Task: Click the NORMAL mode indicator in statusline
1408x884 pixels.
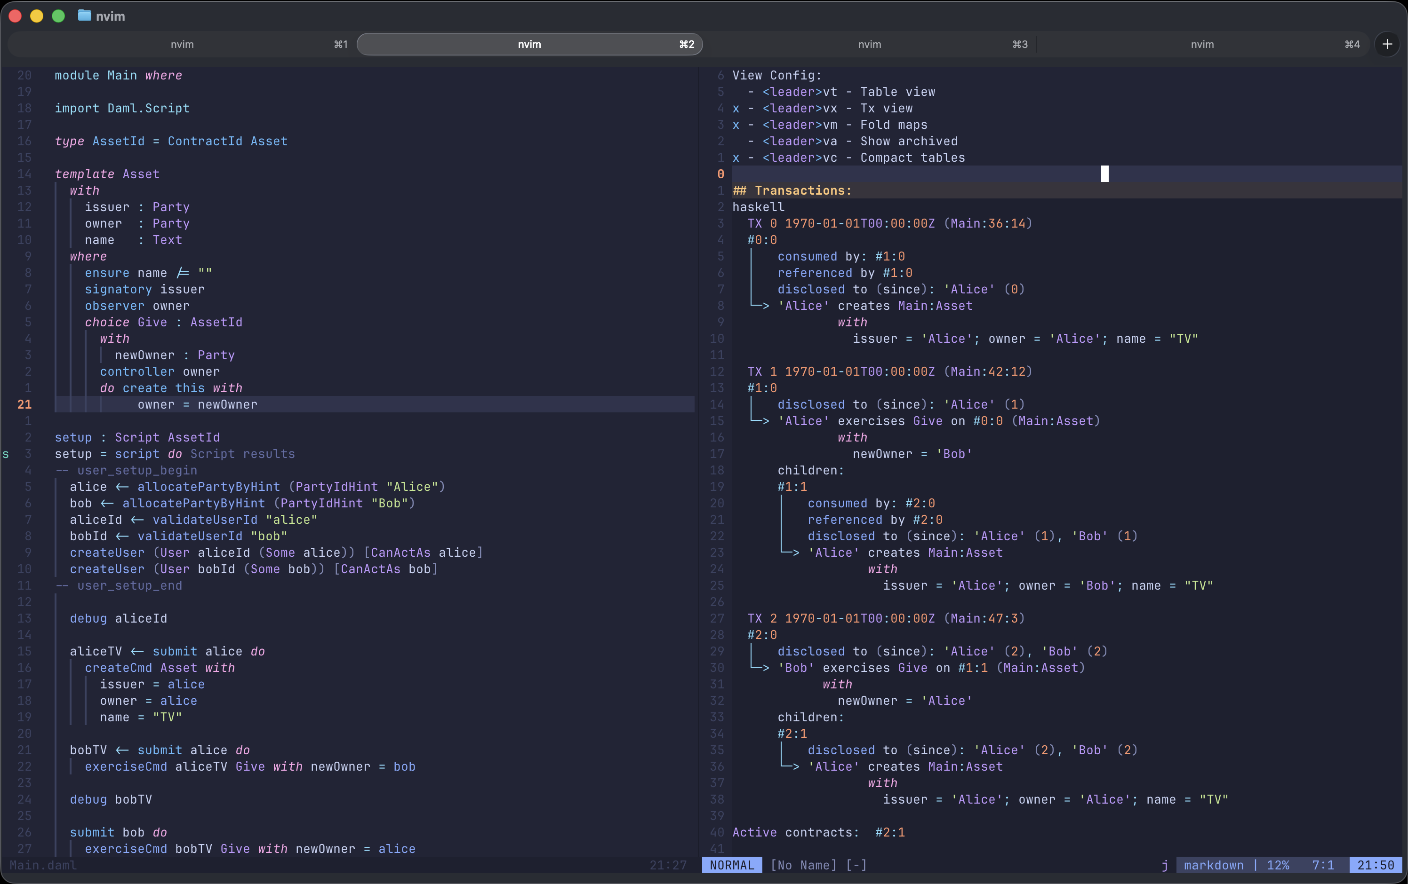Action: coord(731,865)
